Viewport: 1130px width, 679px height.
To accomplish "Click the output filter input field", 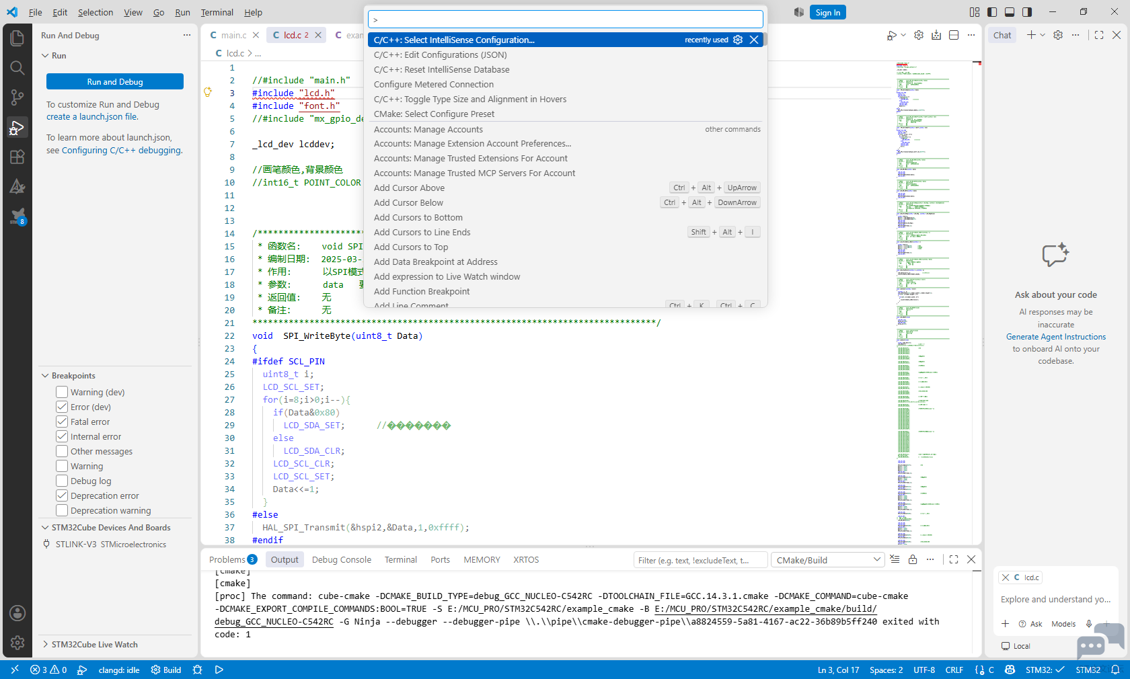I will click(700, 560).
